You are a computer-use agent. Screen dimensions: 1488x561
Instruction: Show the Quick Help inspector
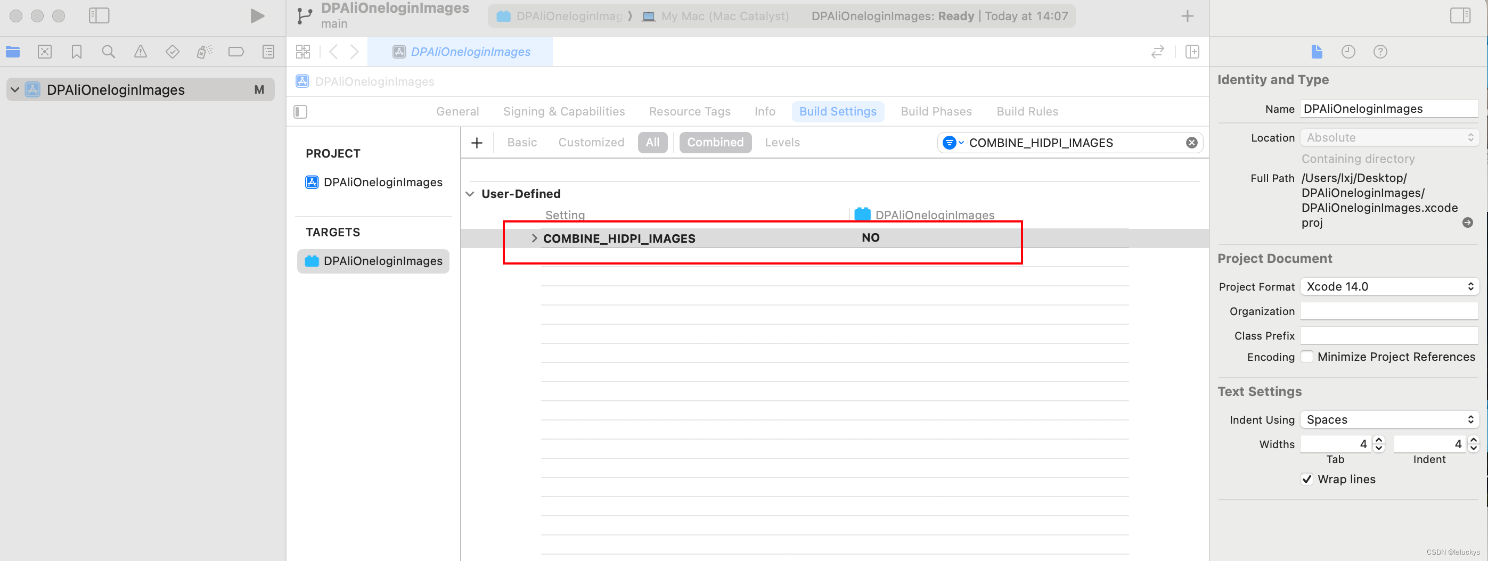click(1380, 52)
